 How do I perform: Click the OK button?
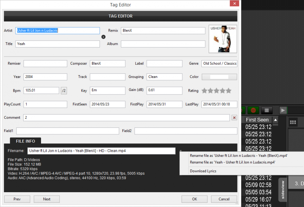194,199
